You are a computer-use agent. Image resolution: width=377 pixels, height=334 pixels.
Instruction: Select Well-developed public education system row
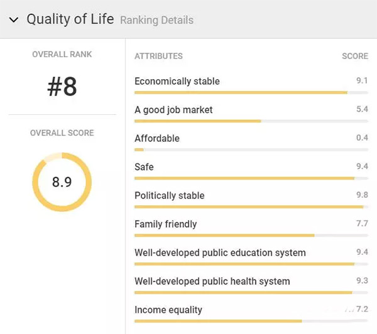point(220,252)
